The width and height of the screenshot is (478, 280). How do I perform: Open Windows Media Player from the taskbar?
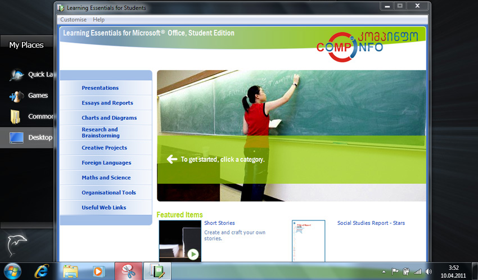point(98,271)
